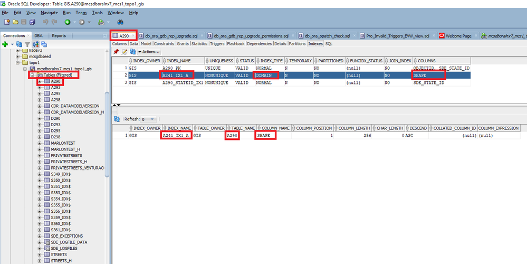
Task: Expand the mcsgdbseed folder node
Action: 18,56
